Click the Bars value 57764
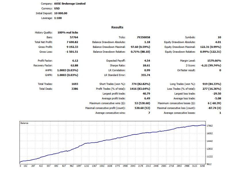238x172 pixels. click(x=74, y=37)
